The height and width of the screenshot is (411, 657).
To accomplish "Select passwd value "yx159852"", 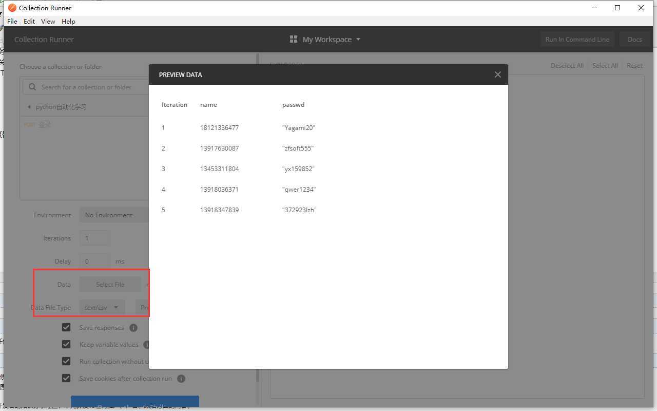I will point(298,169).
